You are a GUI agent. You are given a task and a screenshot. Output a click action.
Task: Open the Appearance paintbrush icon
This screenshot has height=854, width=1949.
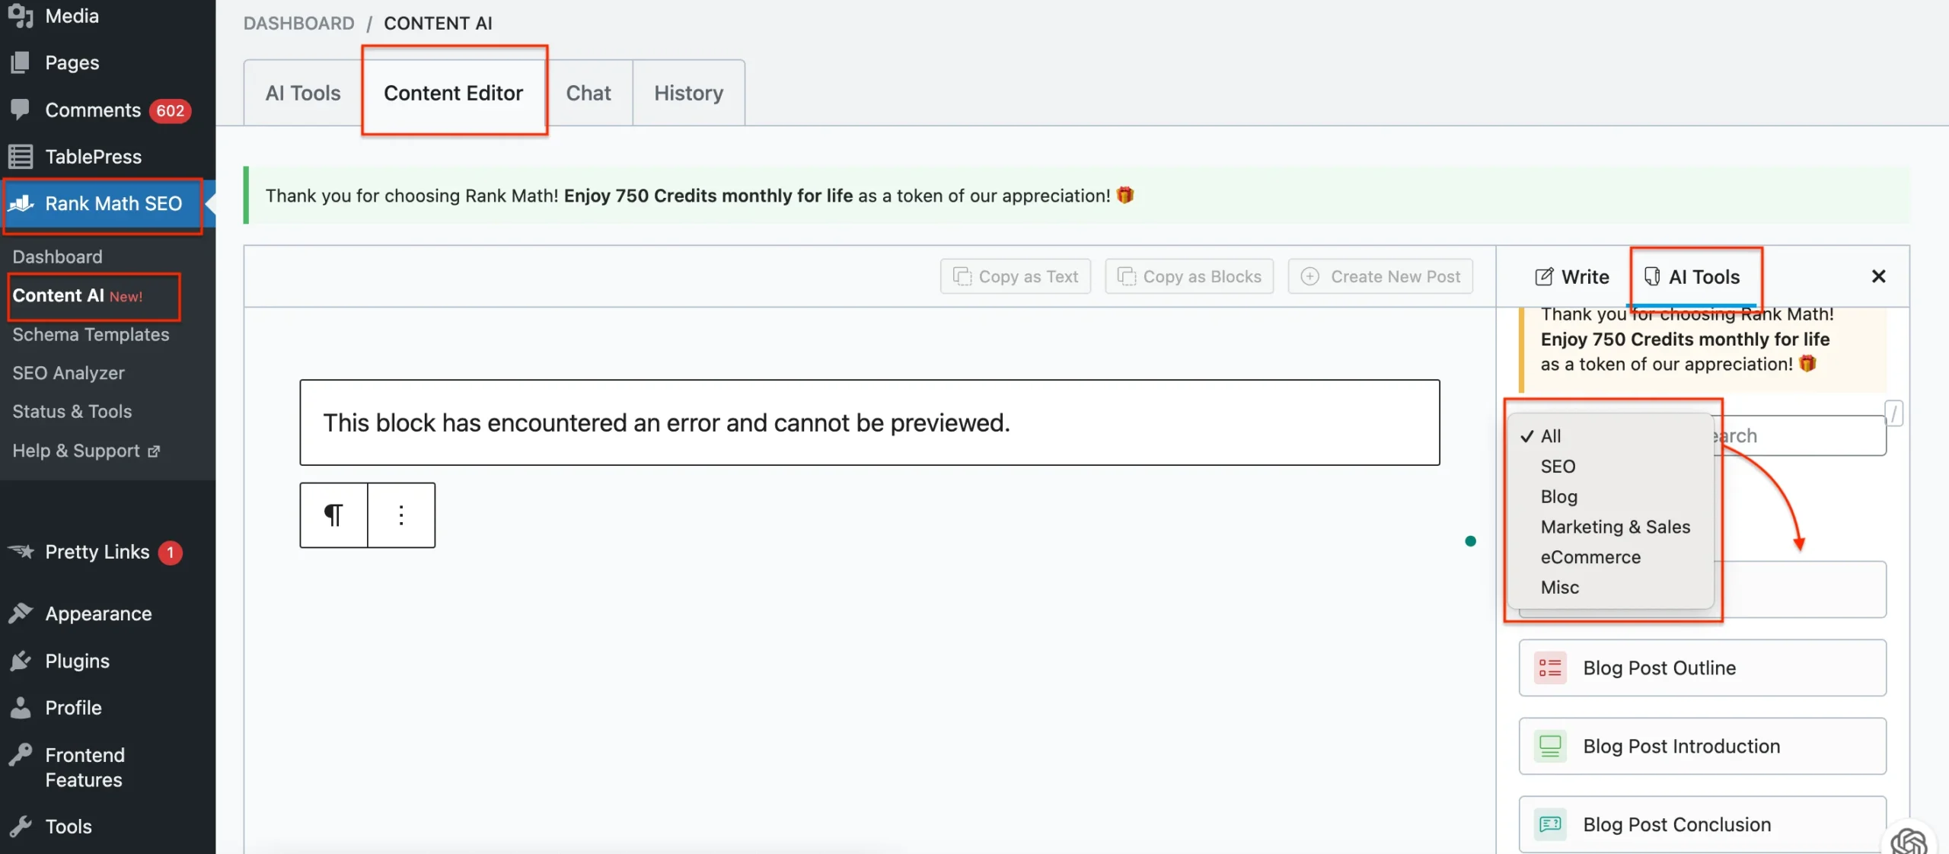coord(21,613)
